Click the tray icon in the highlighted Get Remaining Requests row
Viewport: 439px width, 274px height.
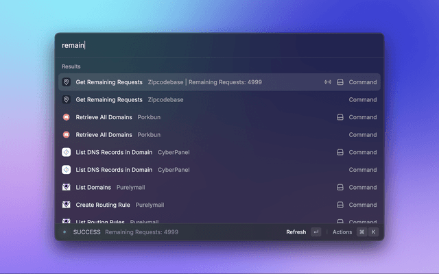(x=340, y=82)
